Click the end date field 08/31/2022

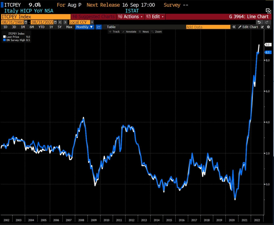coord(42,22)
